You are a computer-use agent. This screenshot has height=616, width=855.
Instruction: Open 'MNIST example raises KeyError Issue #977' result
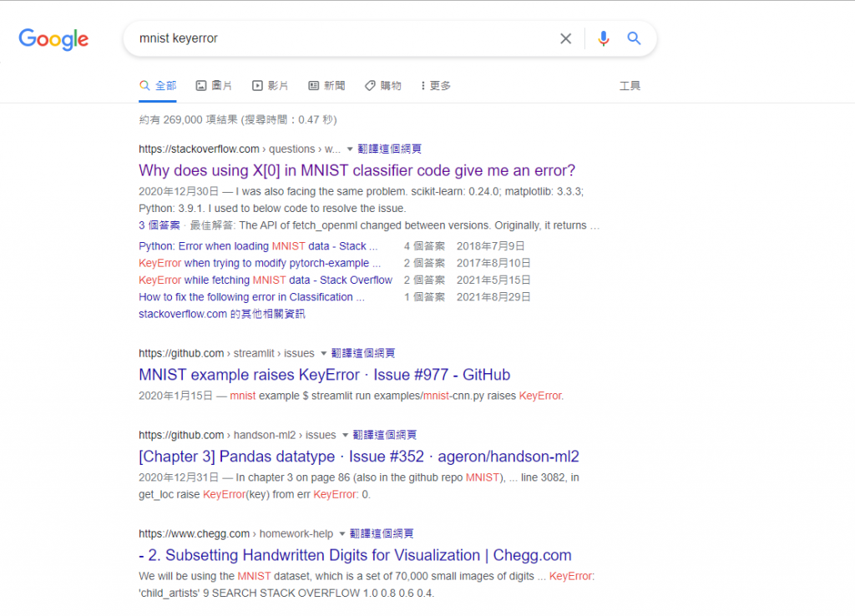point(325,375)
